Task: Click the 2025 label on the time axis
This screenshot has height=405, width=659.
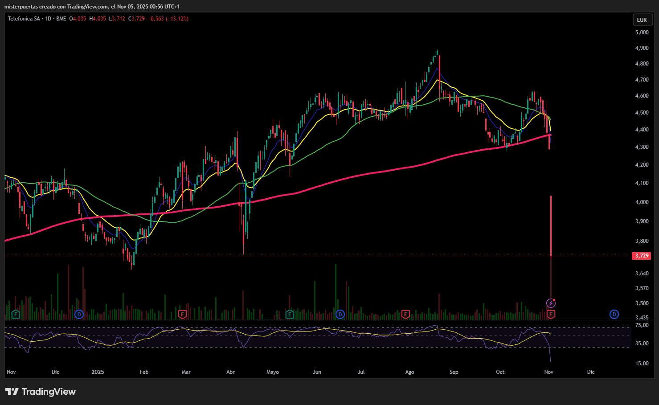Action: pyautogui.click(x=98, y=372)
